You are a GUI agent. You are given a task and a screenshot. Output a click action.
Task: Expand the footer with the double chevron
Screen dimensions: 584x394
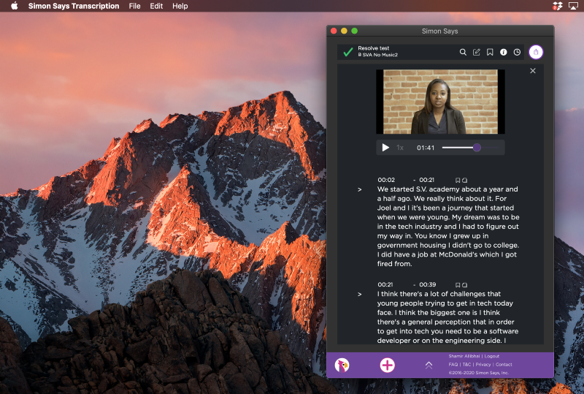pyautogui.click(x=429, y=365)
